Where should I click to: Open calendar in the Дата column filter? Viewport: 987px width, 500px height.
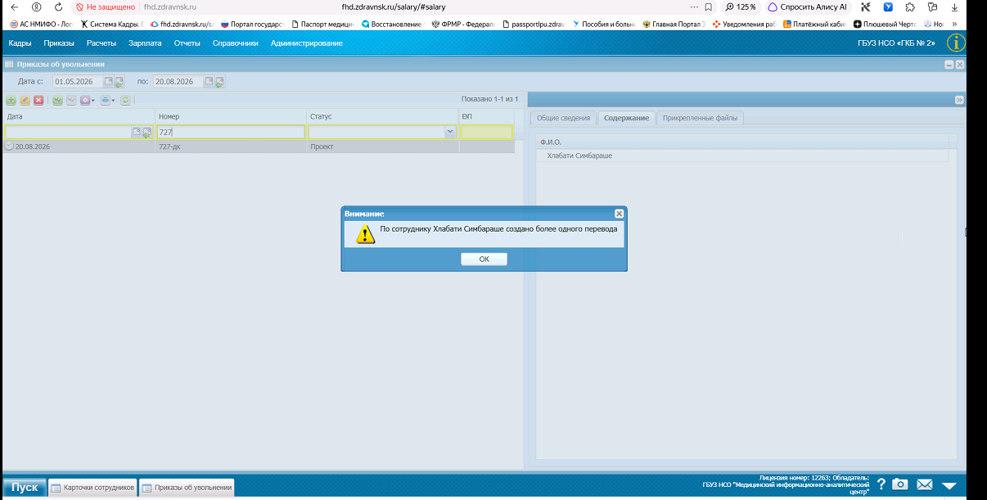point(136,132)
